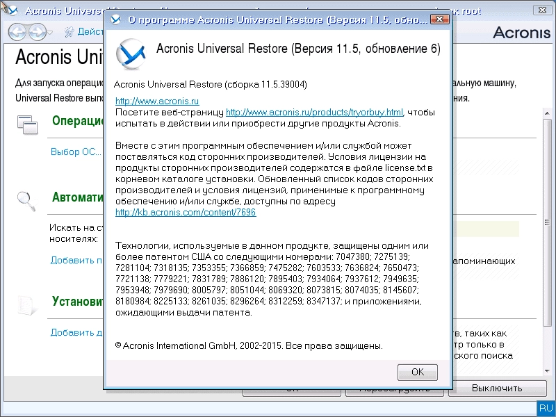Screen dimensions: 556x417
Task: Click the build text 'сборка 11.5.39004'
Action: point(265,84)
